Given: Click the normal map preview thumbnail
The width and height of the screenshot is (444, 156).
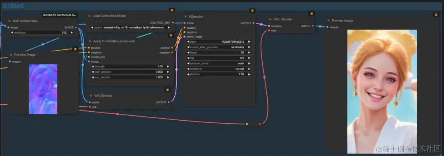Looking at the screenshot, I should [x=43, y=89].
